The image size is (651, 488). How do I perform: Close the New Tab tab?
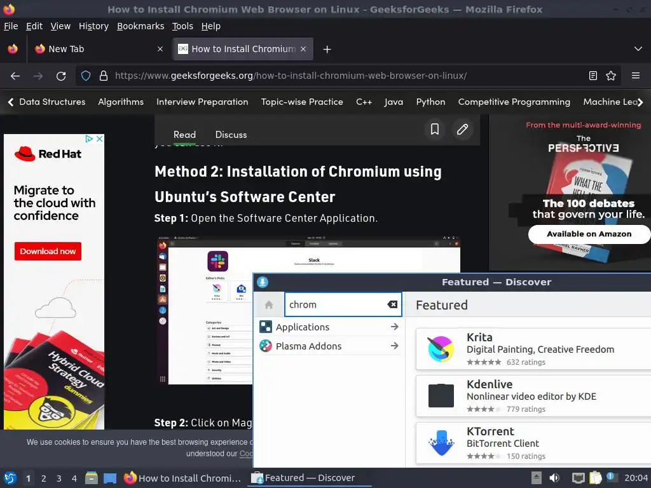[x=160, y=49]
